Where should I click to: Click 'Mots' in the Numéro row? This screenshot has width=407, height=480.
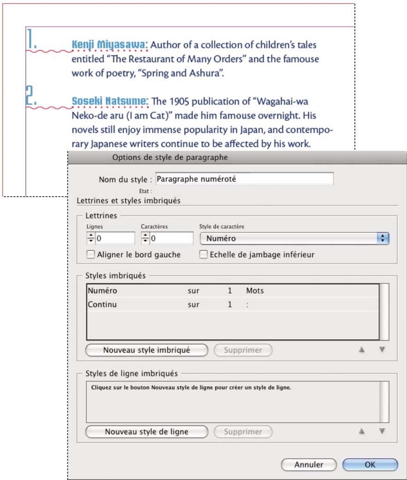(x=255, y=290)
